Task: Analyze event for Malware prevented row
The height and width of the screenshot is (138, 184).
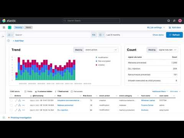Action: coord(20,105)
